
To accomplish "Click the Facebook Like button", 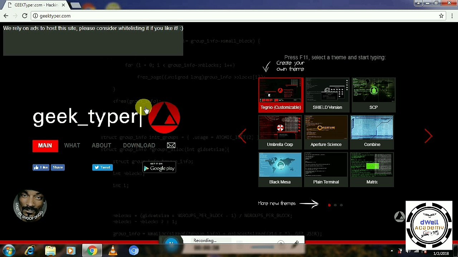I will point(41,167).
